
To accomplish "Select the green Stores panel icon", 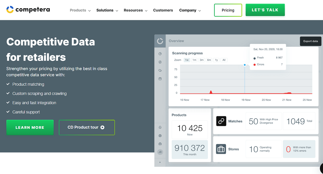I will 221,149.
